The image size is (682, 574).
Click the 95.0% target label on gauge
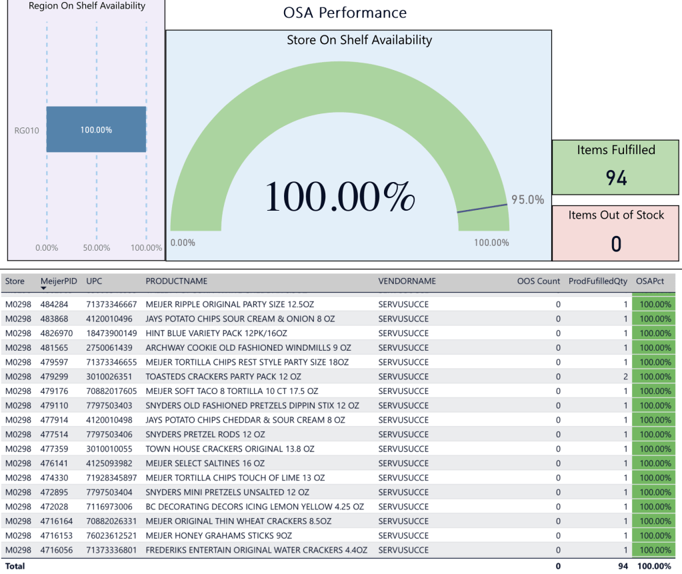527,199
